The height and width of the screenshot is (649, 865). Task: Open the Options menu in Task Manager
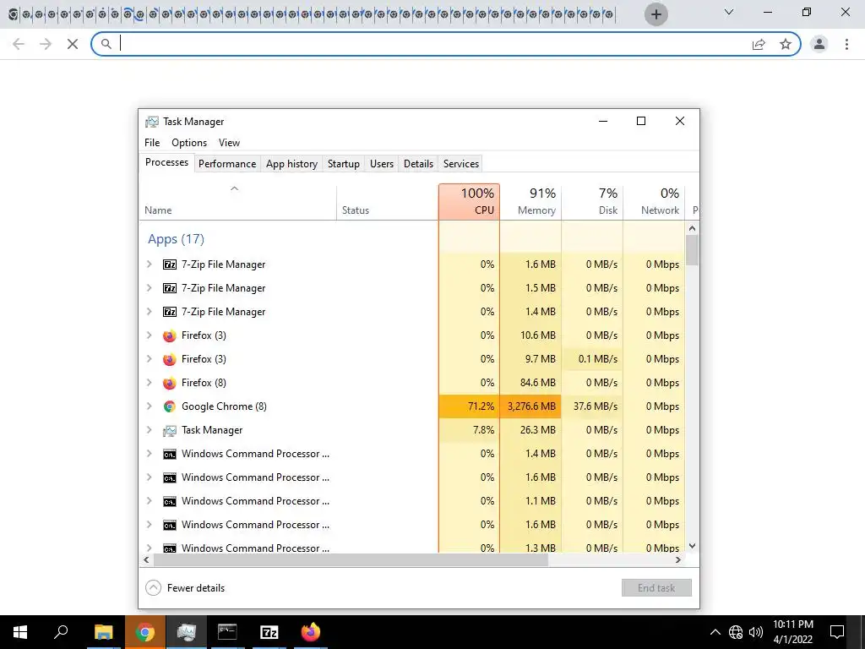[x=189, y=142]
